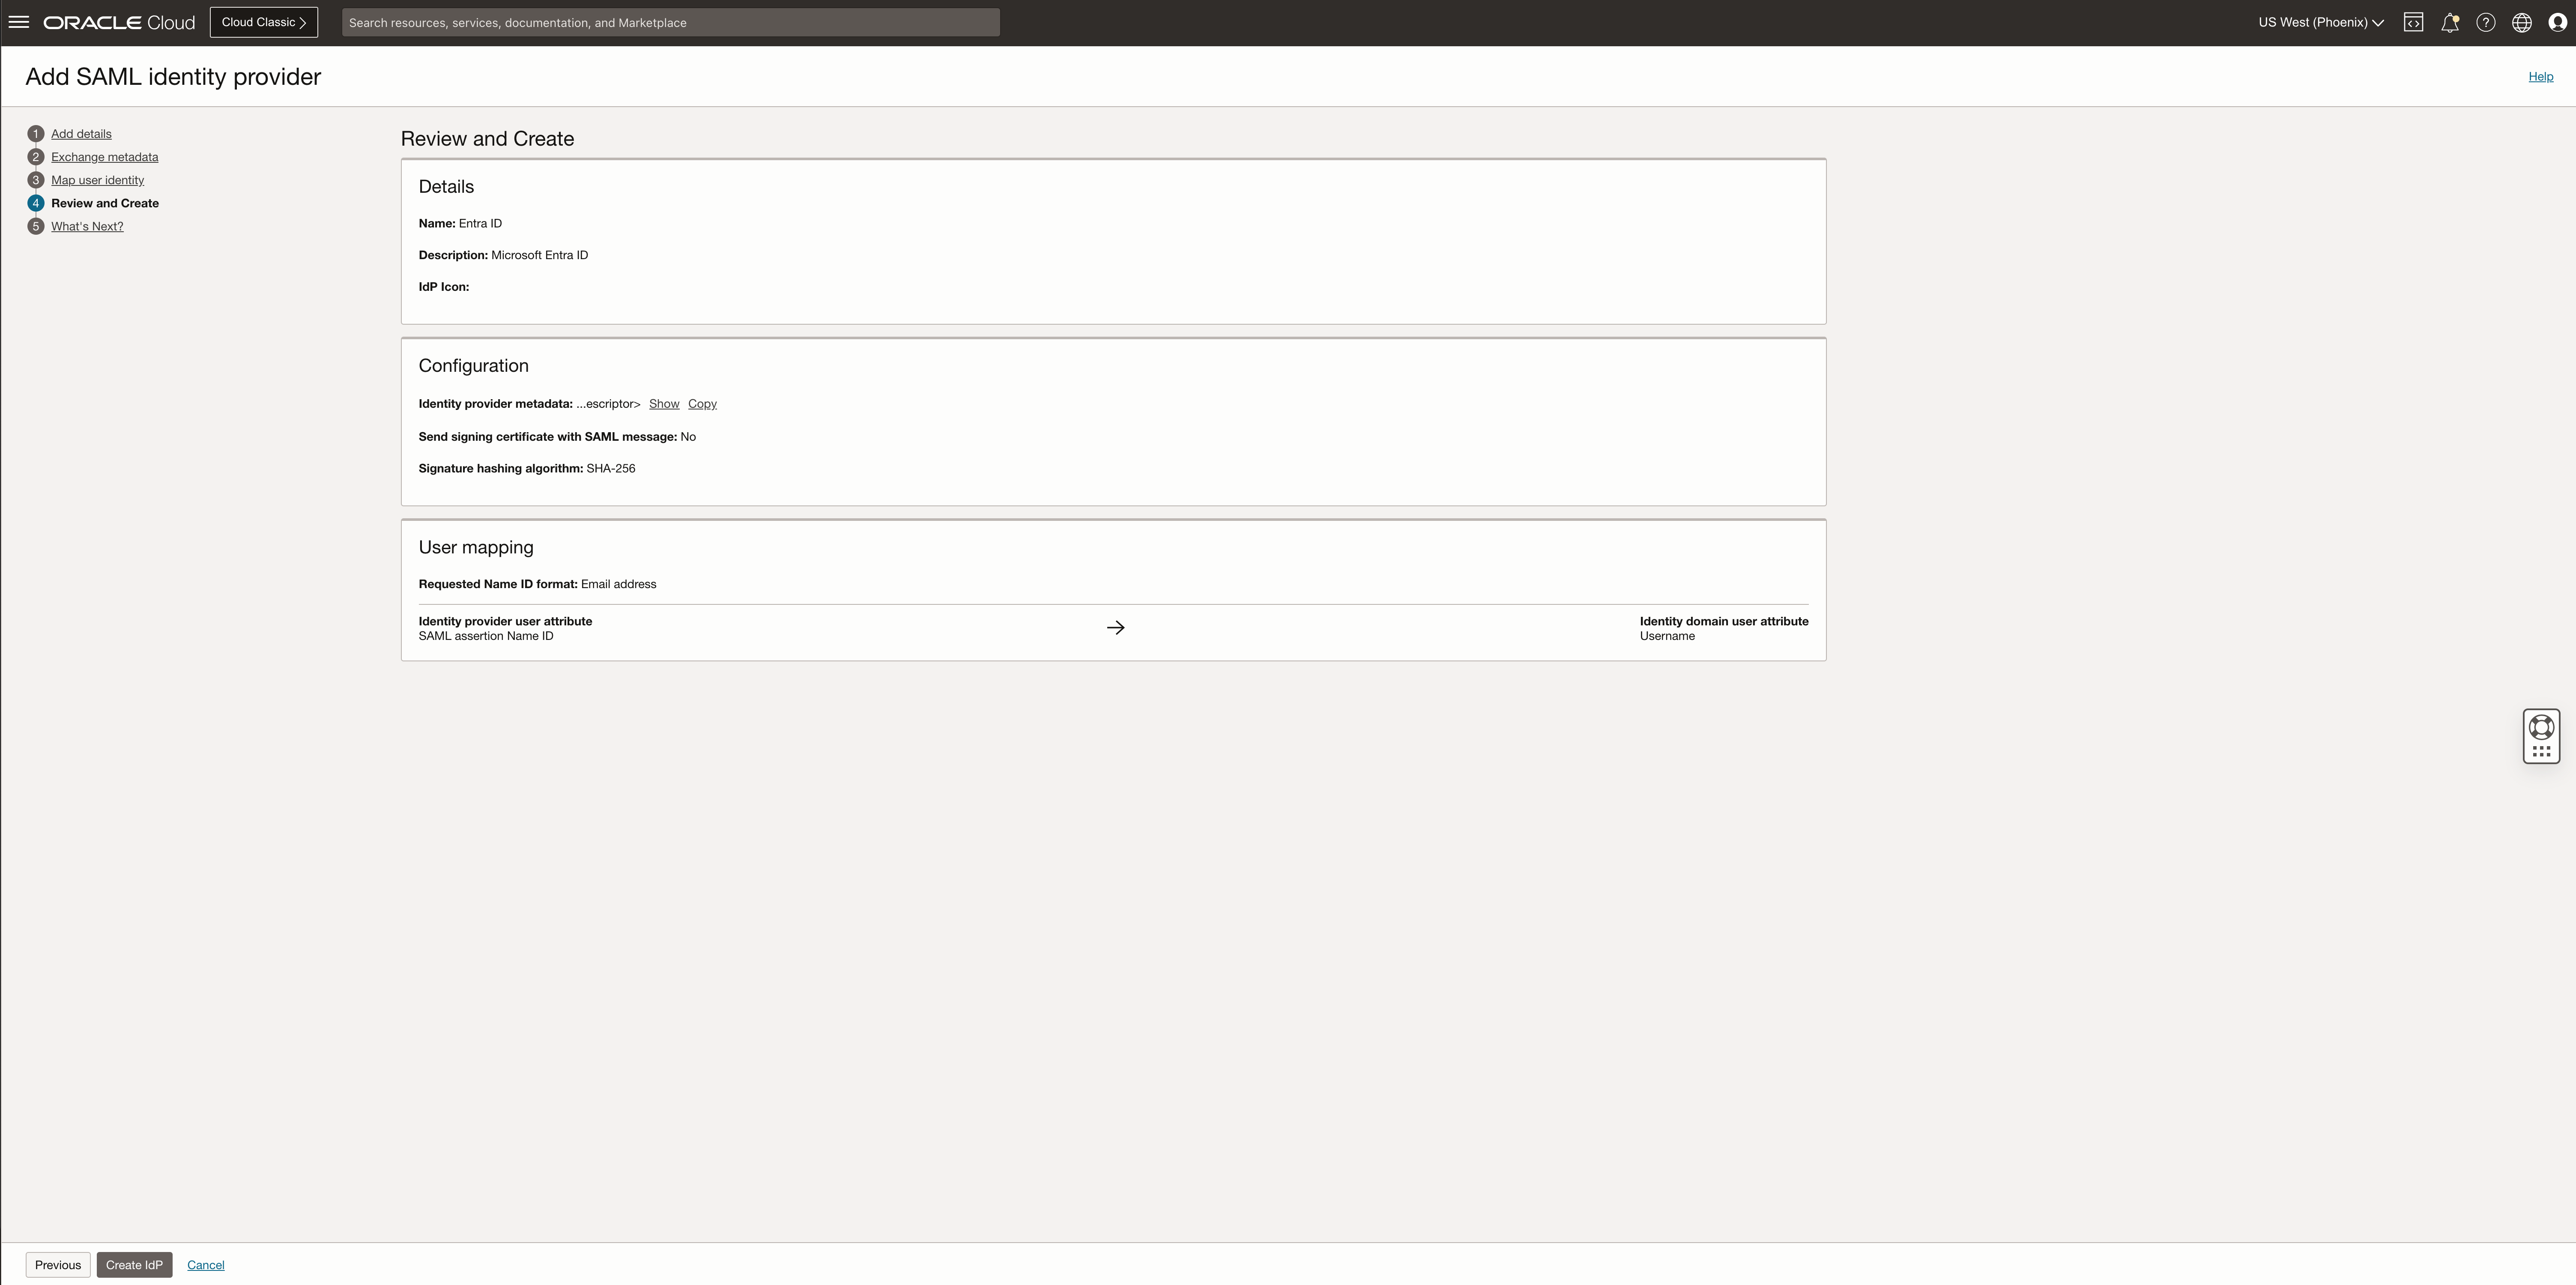The image size is (2576, 1285).
Task: Go to step 2 Exchange metadata
Action: click(x=104, y=157)
